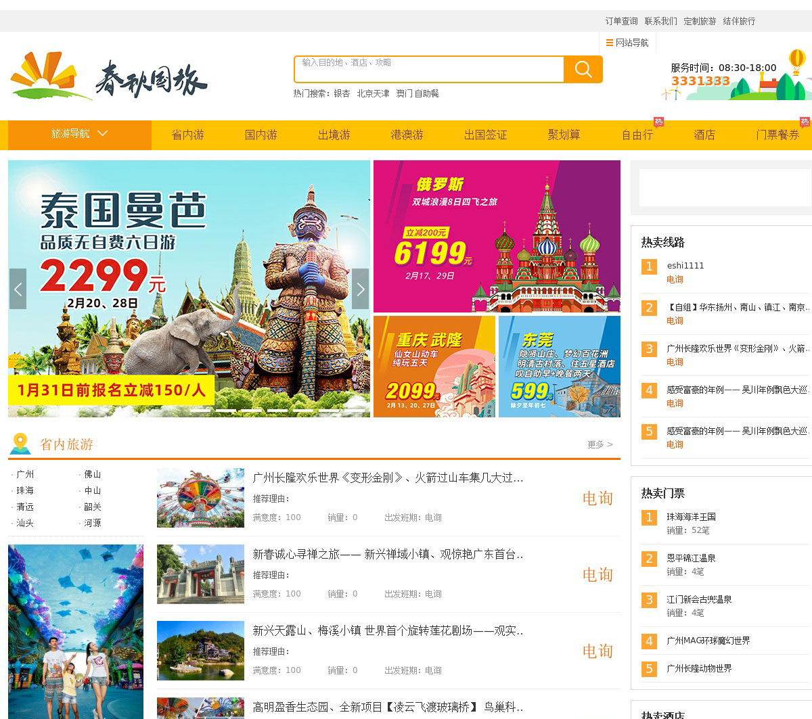Select the 佛山 city link
Image resolution: width=812 pixels, height=719 pixels.
[x=93, y=474]
